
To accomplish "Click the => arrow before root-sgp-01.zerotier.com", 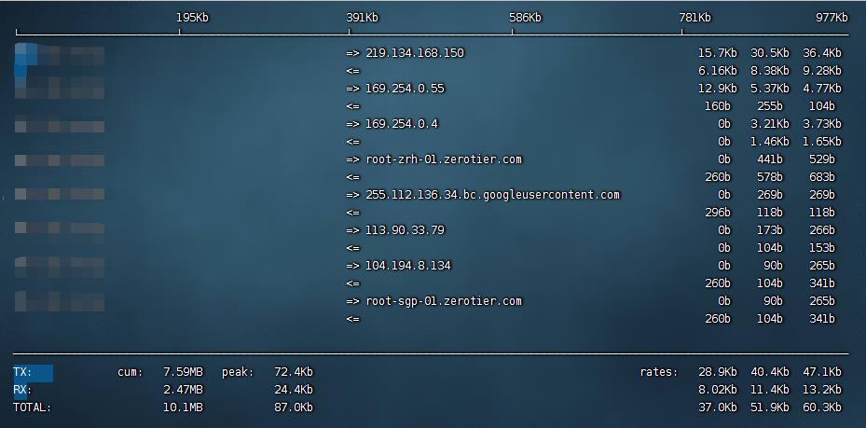I will click(x=353, y=301).
